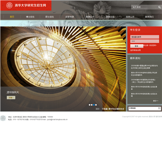Open the 首页 navigation tab
The height and width of the screenshot is (162, 162).
click(12, 17)
